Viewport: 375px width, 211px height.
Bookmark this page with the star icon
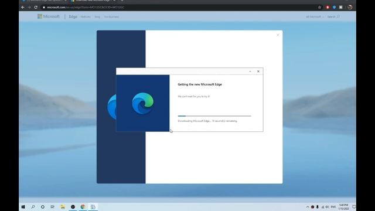coord(319,8)
